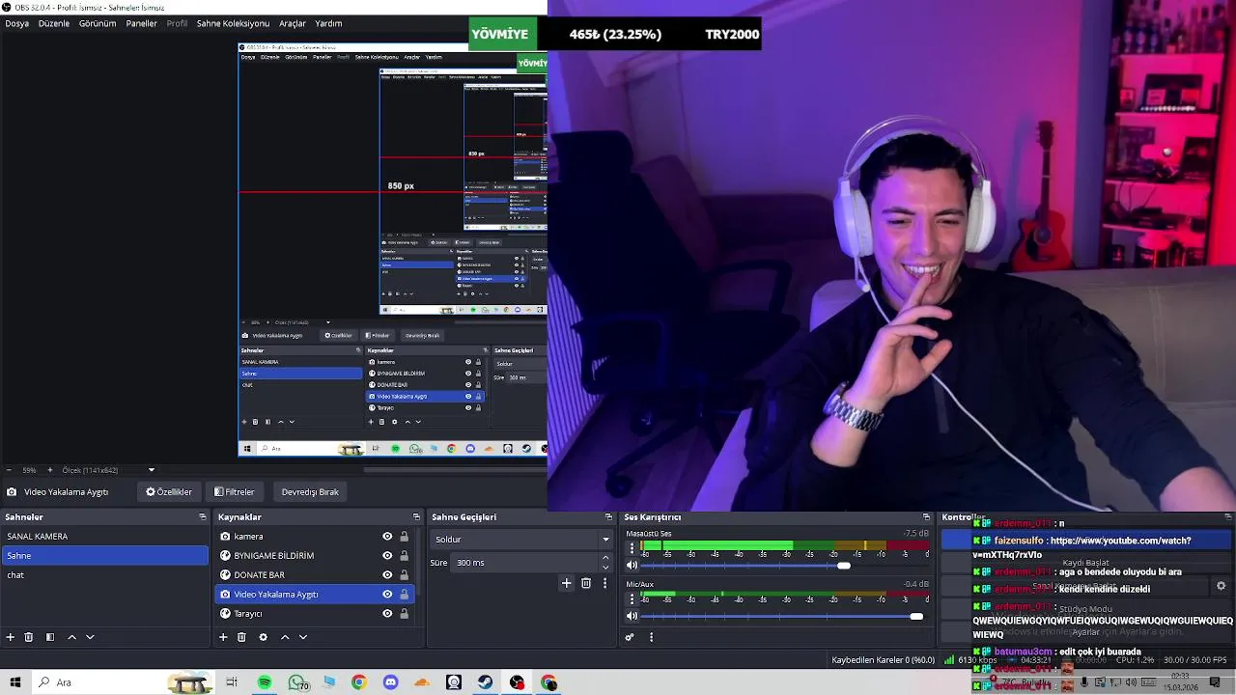Move source up in the Kaynaklar toolbar
Viewport: 1236px width, 695px height.
click(x=285, y=637)
